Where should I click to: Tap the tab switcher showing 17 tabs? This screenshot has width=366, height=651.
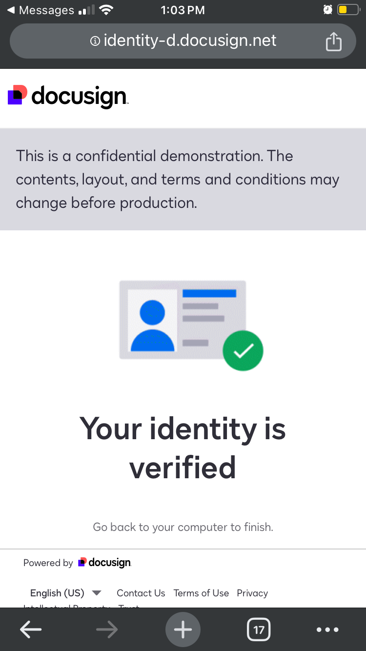pos(259,630)
